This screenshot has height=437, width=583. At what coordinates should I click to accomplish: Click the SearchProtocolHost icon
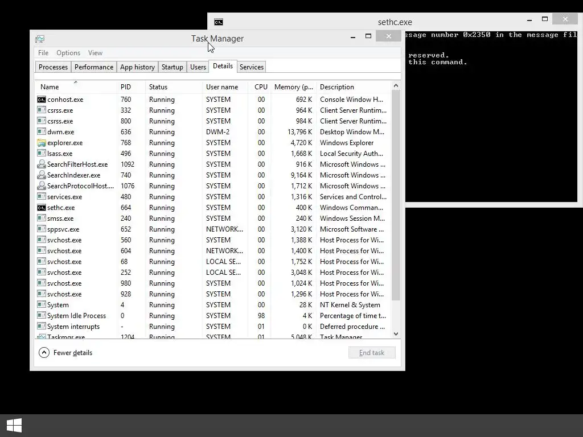[41, 186]
